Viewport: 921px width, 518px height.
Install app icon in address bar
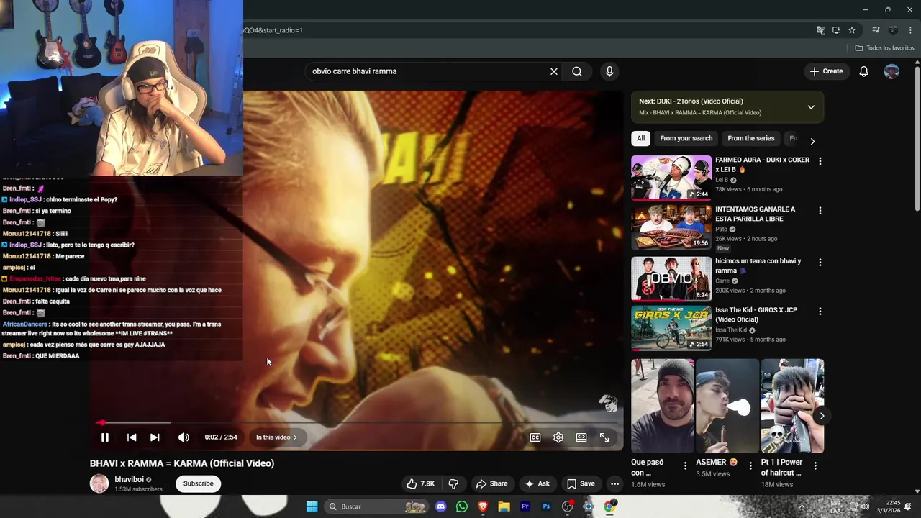(836, 30)
